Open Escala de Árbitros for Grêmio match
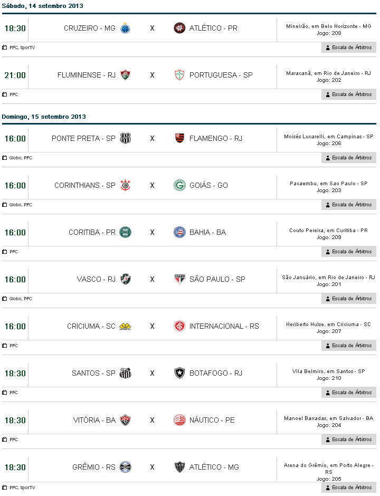This screenshot has width=380, height=496. pos(349,488)
